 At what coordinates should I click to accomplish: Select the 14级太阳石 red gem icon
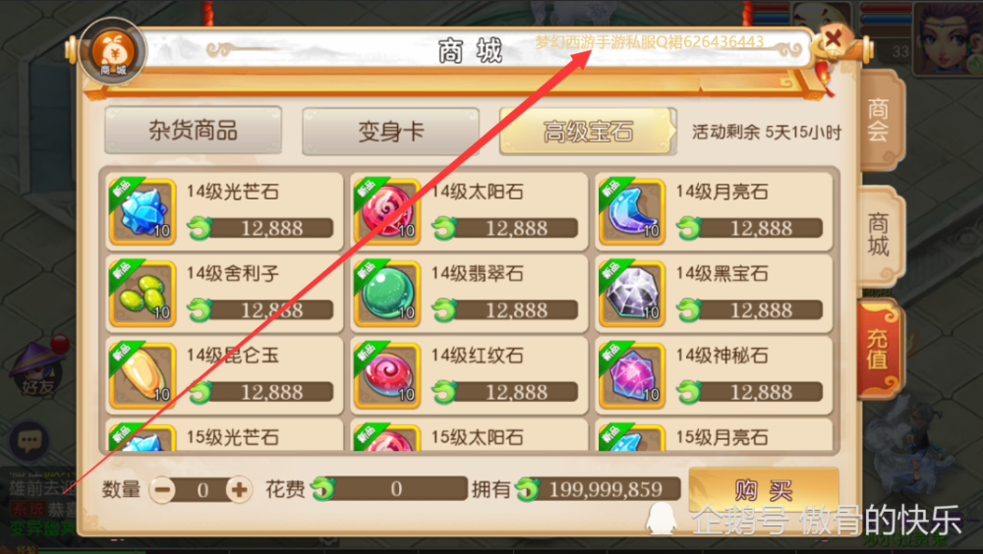point(386,211)
